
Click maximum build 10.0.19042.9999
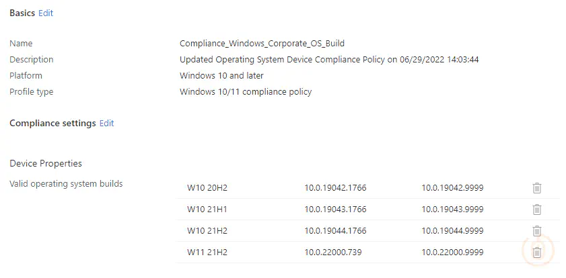[453, 187]
